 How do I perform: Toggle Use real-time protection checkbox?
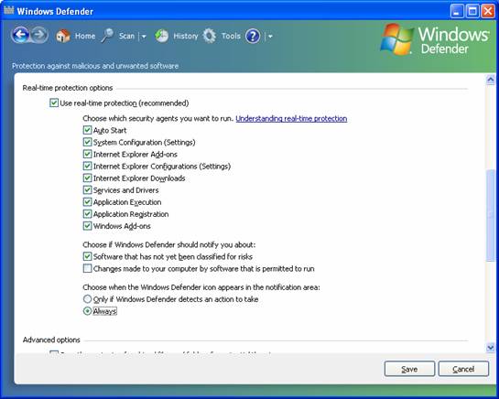(54, 103)
